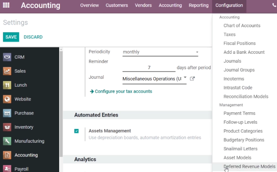Open CRM settings icon in sidebar
Viewport: 277px width, 172px height.
7,57
